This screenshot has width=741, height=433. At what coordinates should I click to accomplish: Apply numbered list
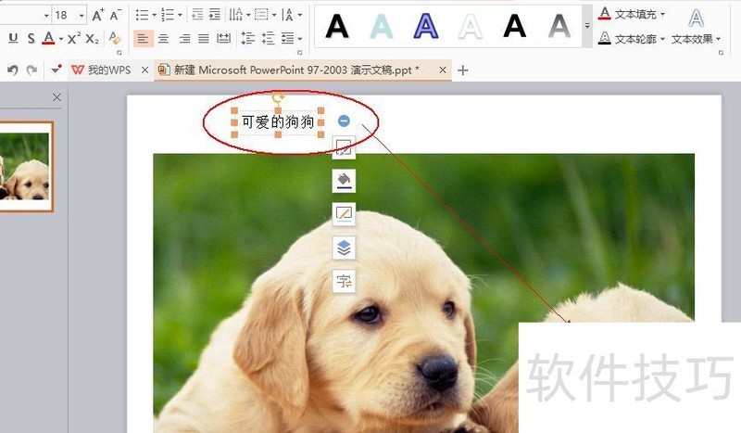[x=168, y=15]
